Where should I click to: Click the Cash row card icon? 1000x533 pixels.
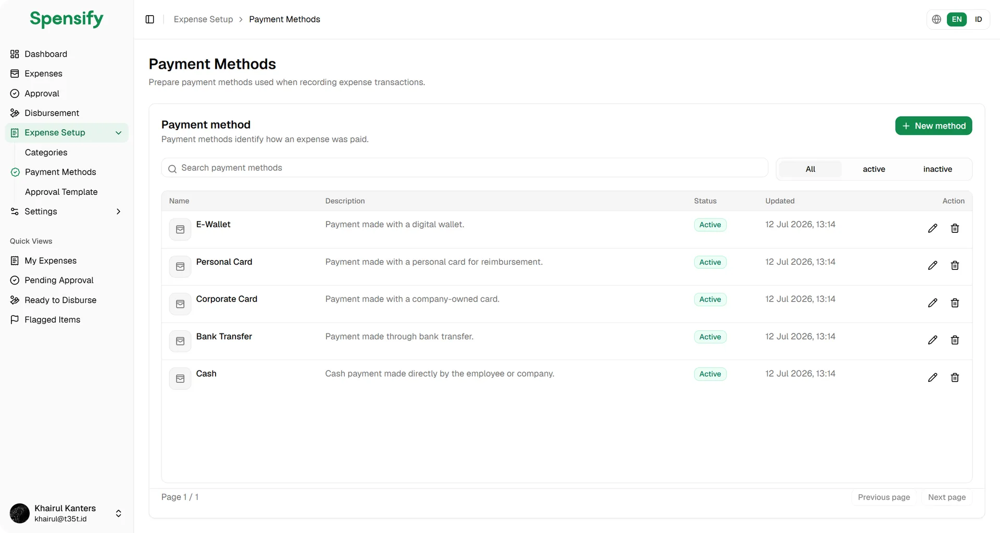coord(180,379)
